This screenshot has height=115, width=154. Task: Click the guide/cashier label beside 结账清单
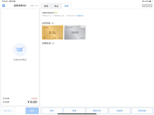(34, 6)
